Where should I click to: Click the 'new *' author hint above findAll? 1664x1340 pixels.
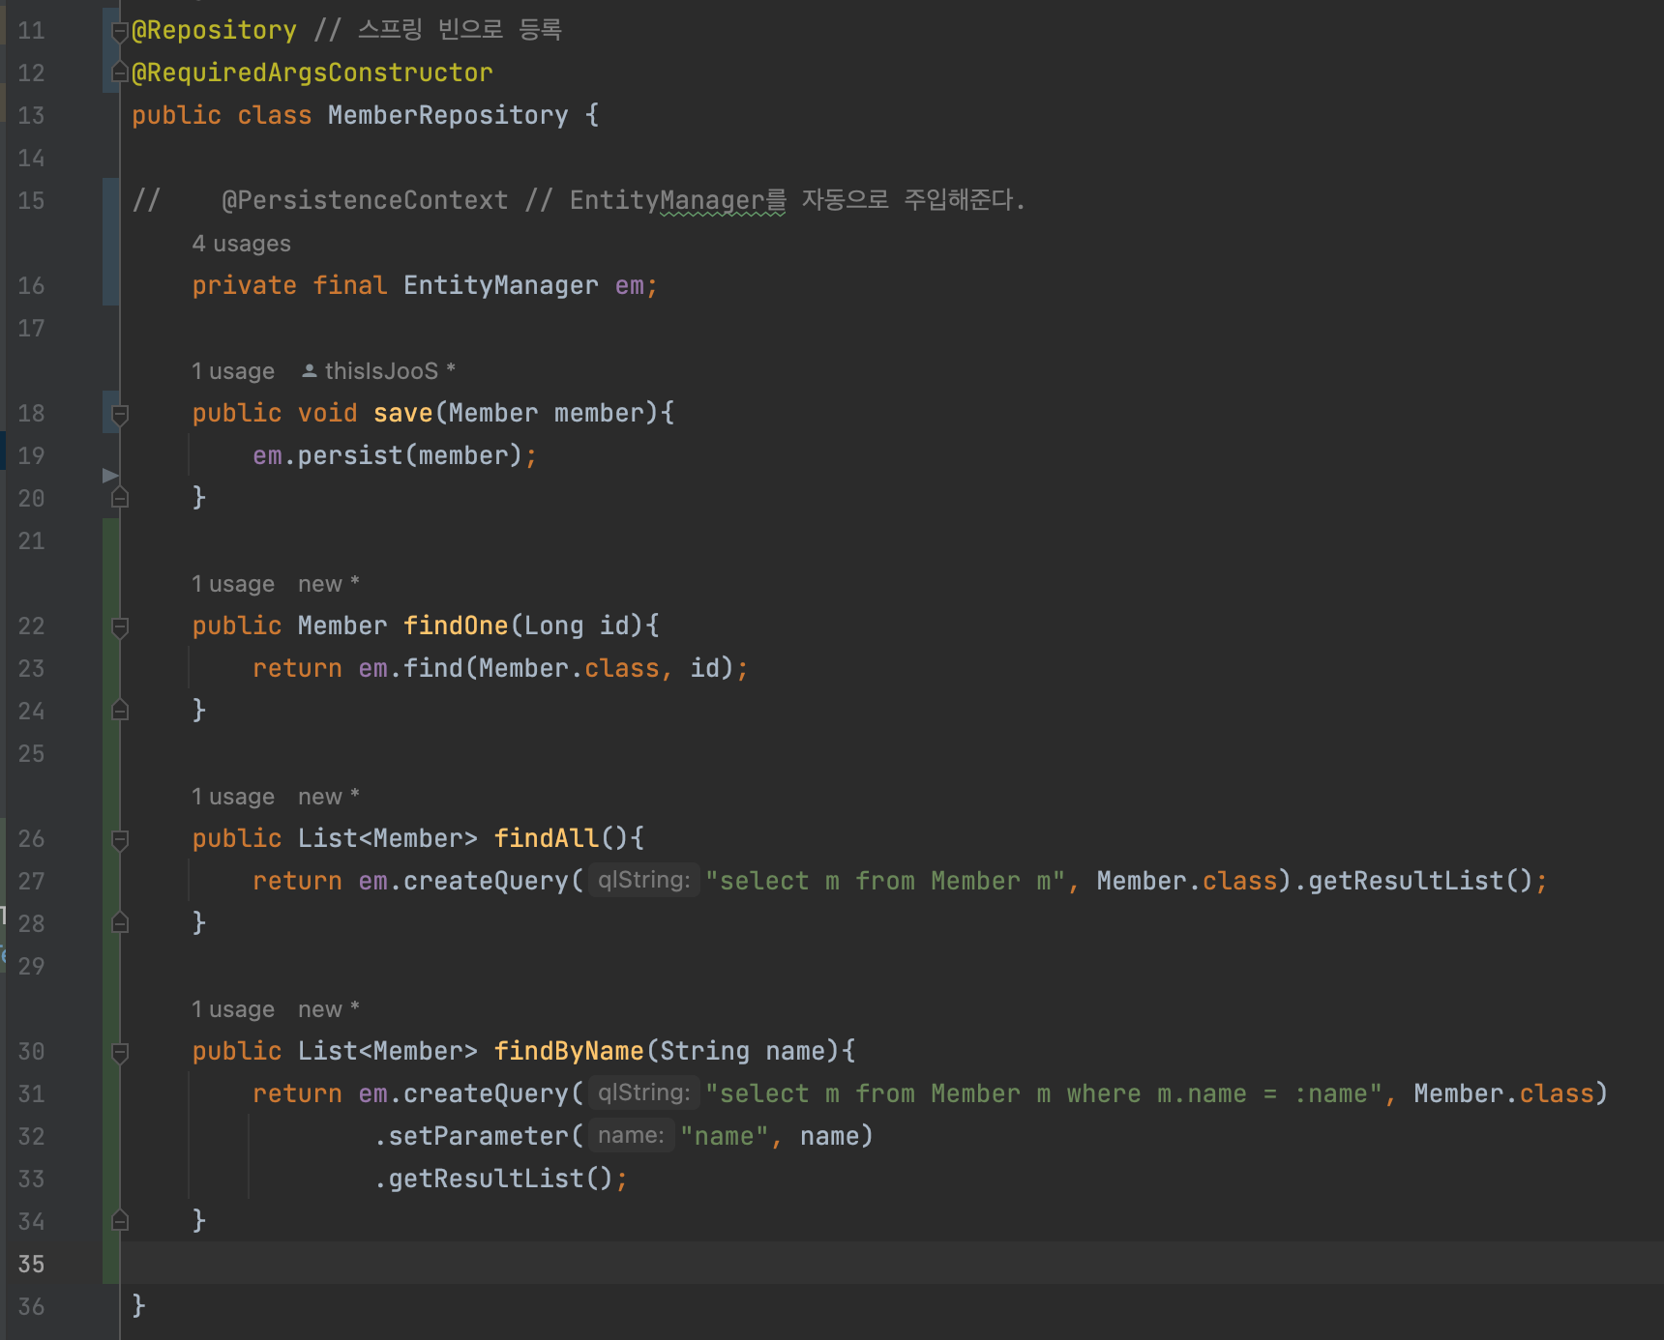point(329,797)
